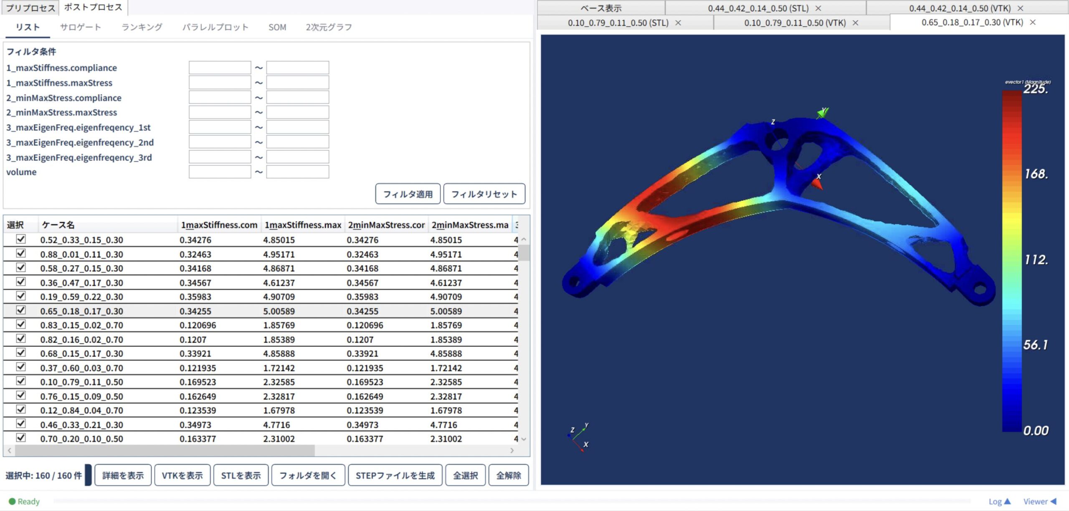This screenshot has width=1069, height=511.
Task: Close the 0.44_0.42_0.14_0.50 (STL) tab
Action: pyautogui.click(x=818, y=8)
